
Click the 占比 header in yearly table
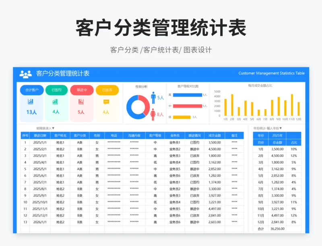(294, 142)
